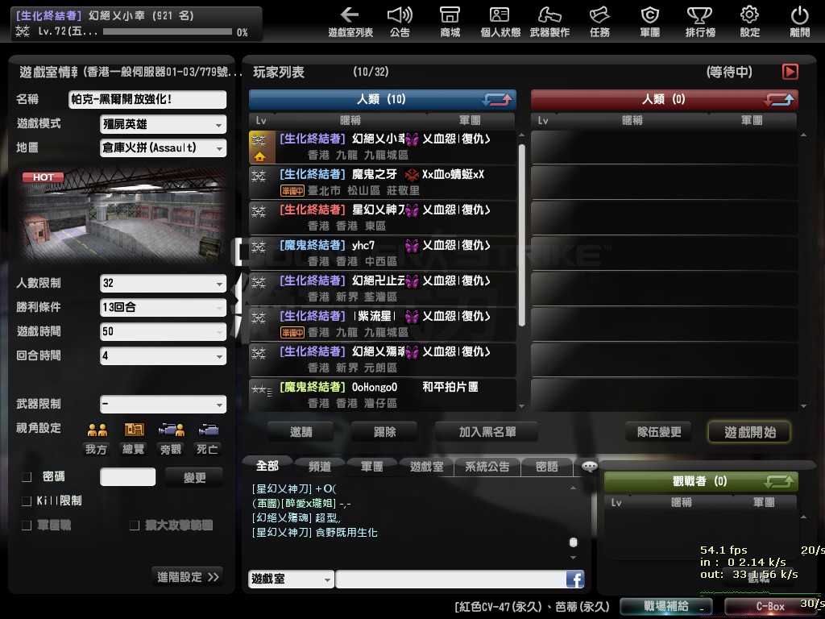
Task: Click the swap arrows icon on red 人類 (0) header
Action: pyautogui.click(x=779, y=99)
